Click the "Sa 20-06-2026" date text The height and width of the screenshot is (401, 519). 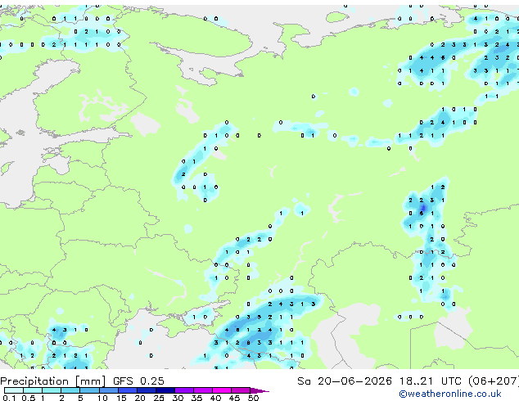(x=345, y=381)
